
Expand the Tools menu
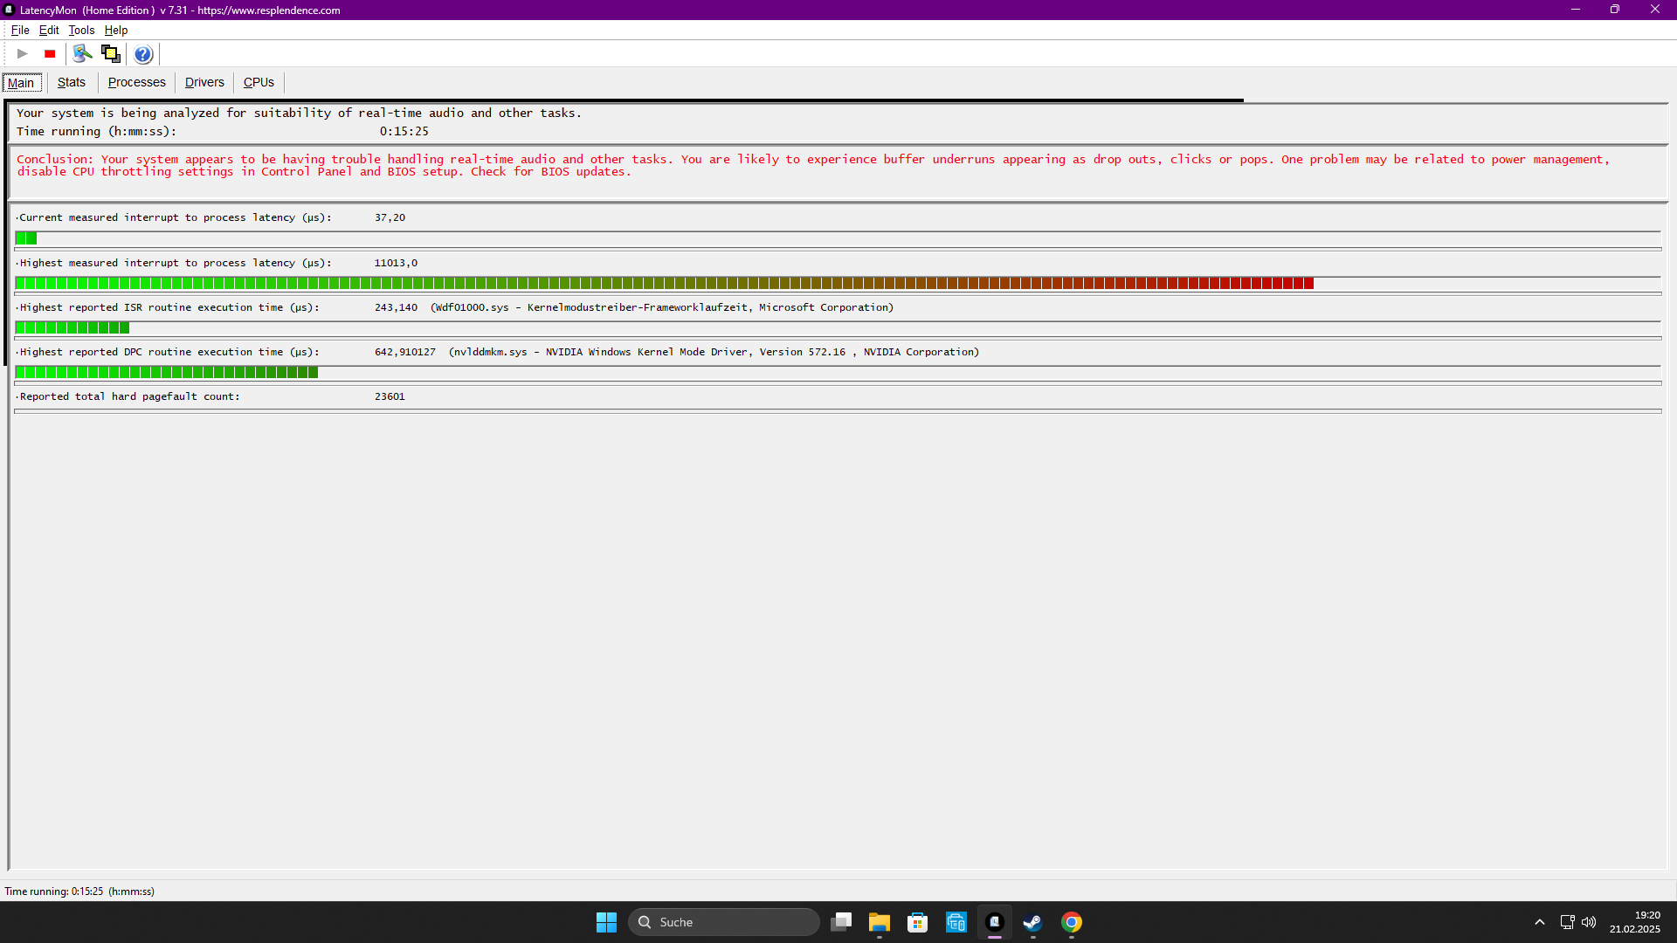(x=81, y=30)
